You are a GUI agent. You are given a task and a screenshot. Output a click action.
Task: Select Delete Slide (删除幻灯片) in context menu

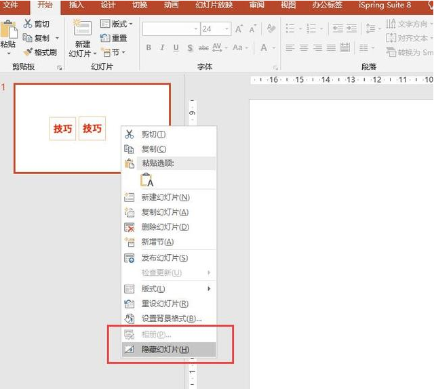pyautogui.click(x=165, y=227)
